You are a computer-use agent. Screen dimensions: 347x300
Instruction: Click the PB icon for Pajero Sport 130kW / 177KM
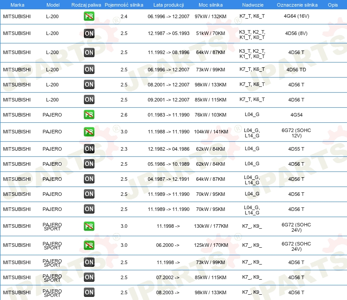[x=89, y=226]
